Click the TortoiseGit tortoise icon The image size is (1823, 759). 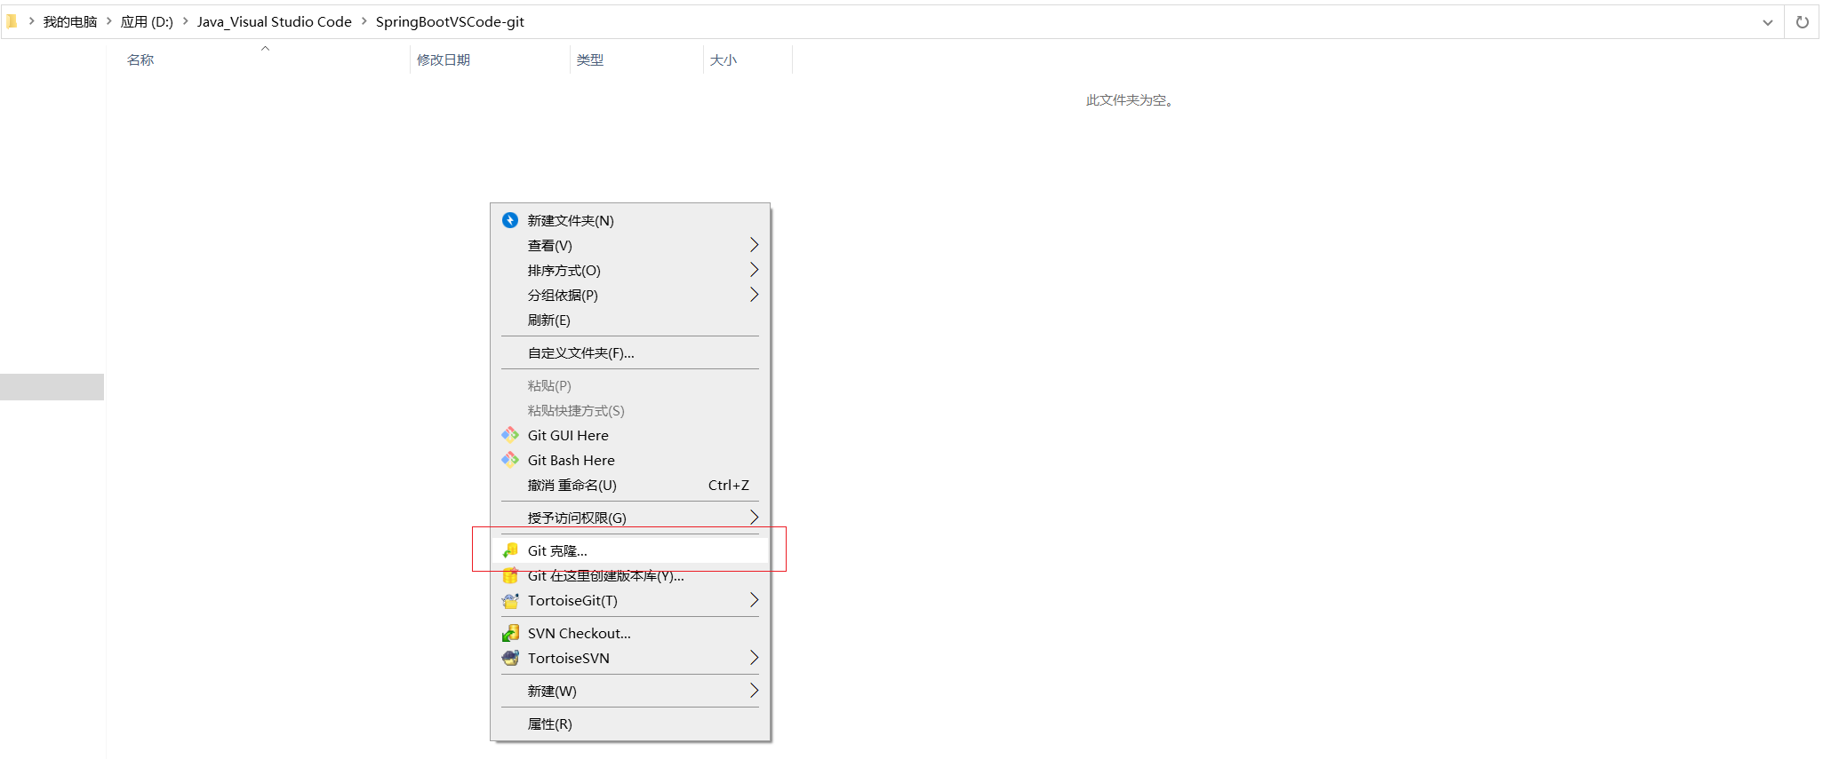coord(510,600)
